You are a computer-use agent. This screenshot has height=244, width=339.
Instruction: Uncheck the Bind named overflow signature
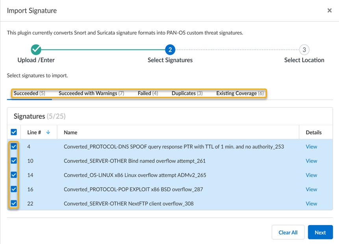(14, 161)
